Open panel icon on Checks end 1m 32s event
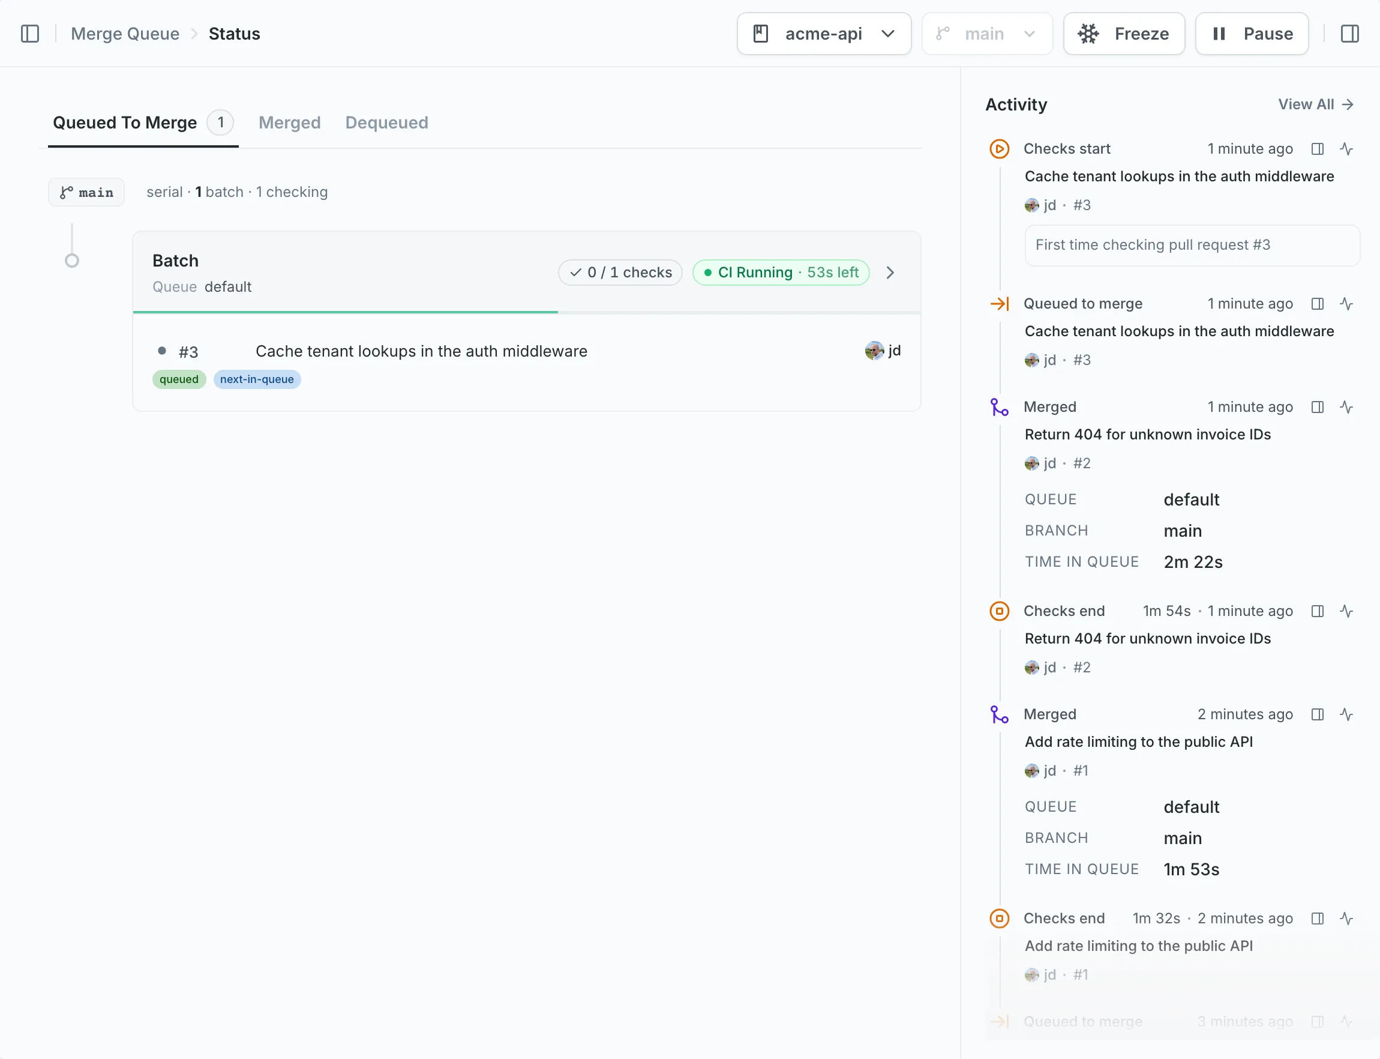 click(x=1318, y=919)
